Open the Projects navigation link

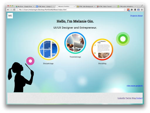pyautogui.click(x=134, y=16)
